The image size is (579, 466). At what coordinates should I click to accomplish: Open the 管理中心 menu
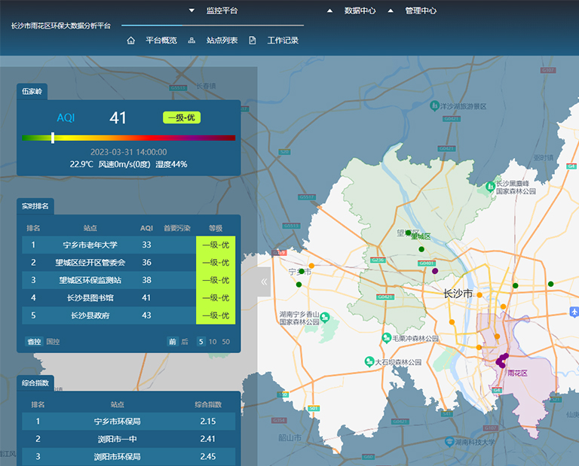click(x=421, y=11)
